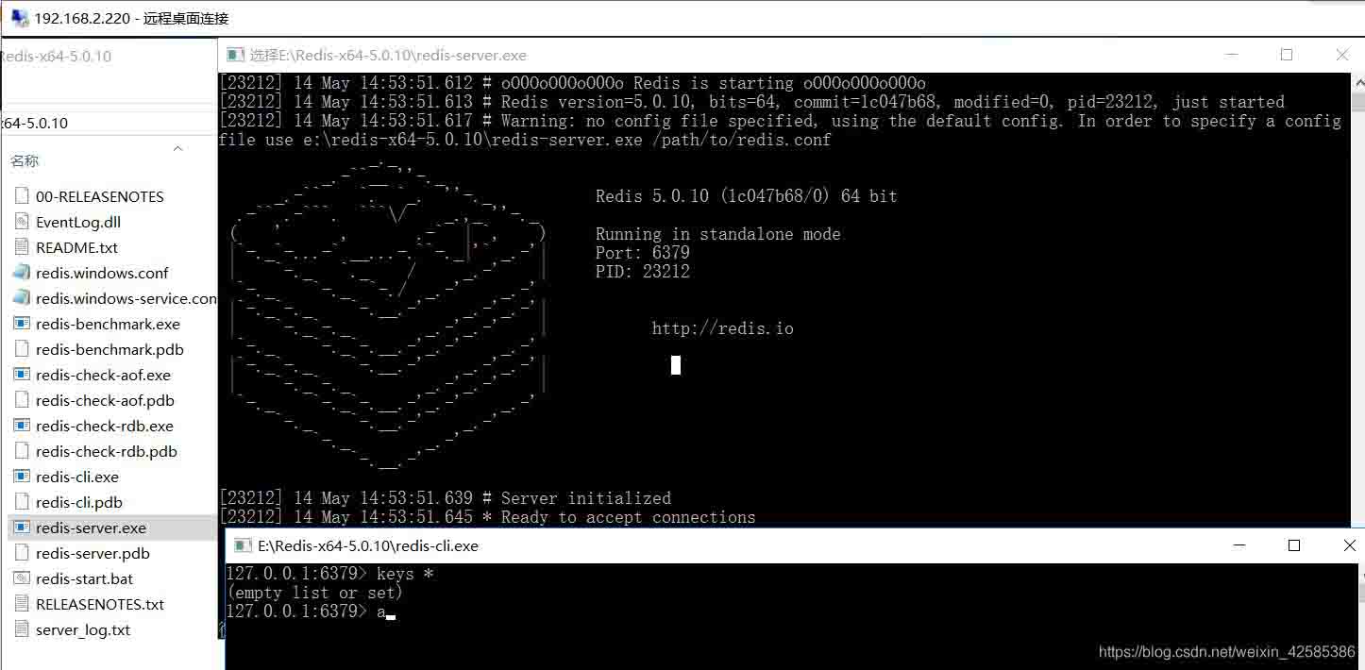Click the redis-cli console window icon
This screenshot has height=670, width=1365.
click(x=243, y=545)
